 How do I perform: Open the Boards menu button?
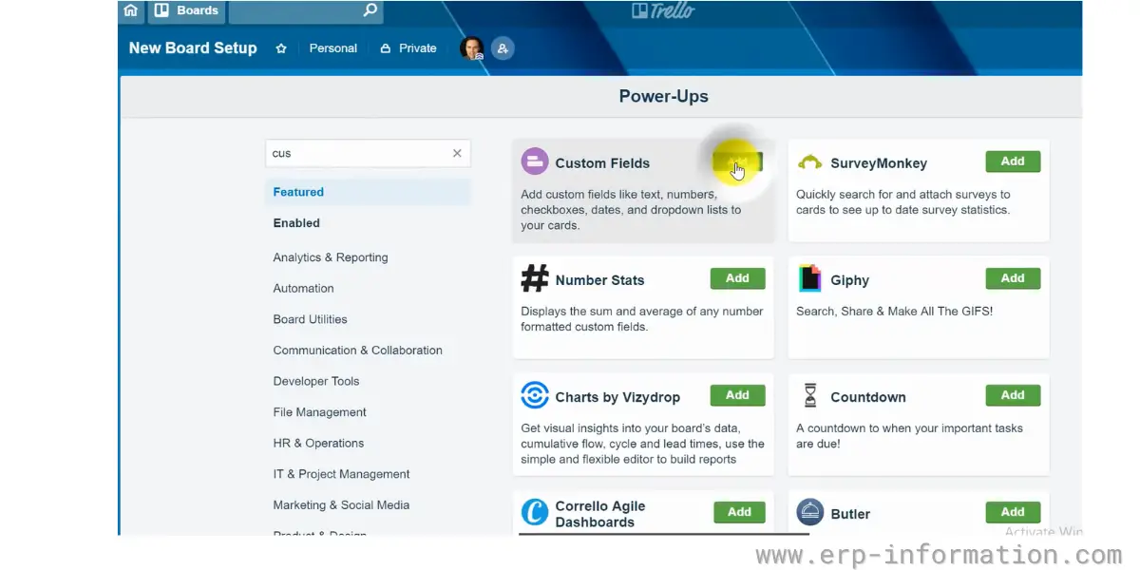coord(186,10)
